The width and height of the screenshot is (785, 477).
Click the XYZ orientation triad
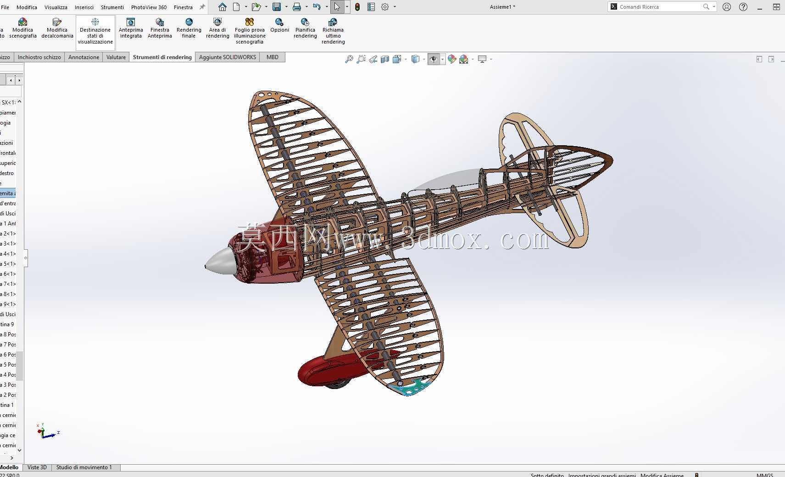point(48,431)
